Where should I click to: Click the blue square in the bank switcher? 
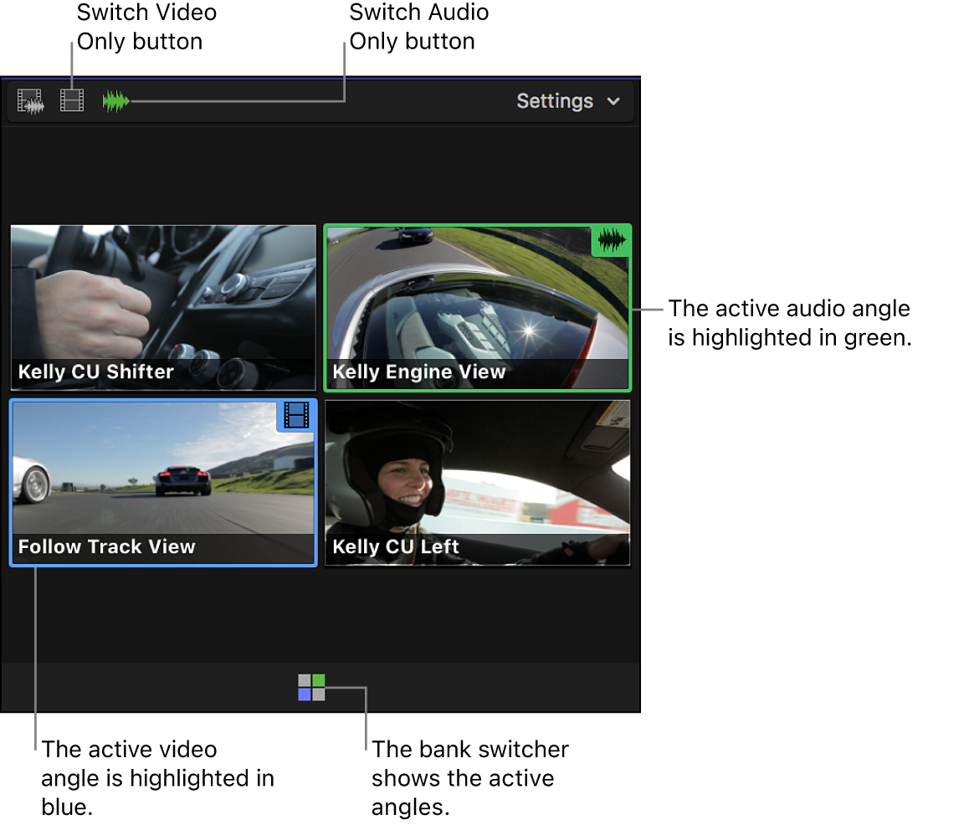[x=304, y=694]
